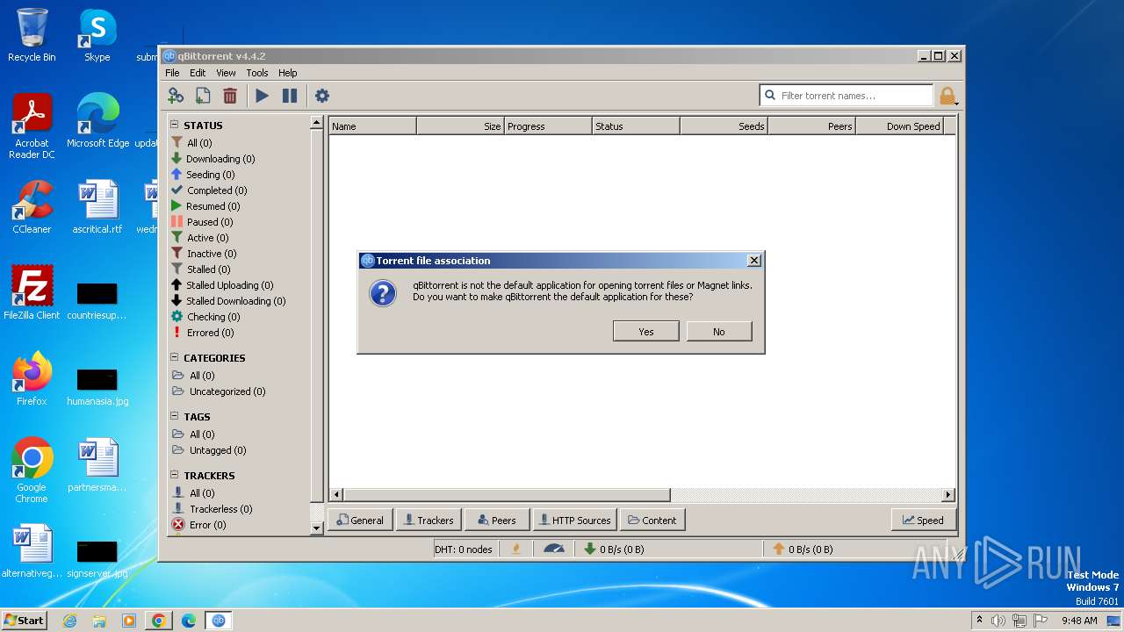
Task: Switch to the Trackers tab
Action: point(429,520)
